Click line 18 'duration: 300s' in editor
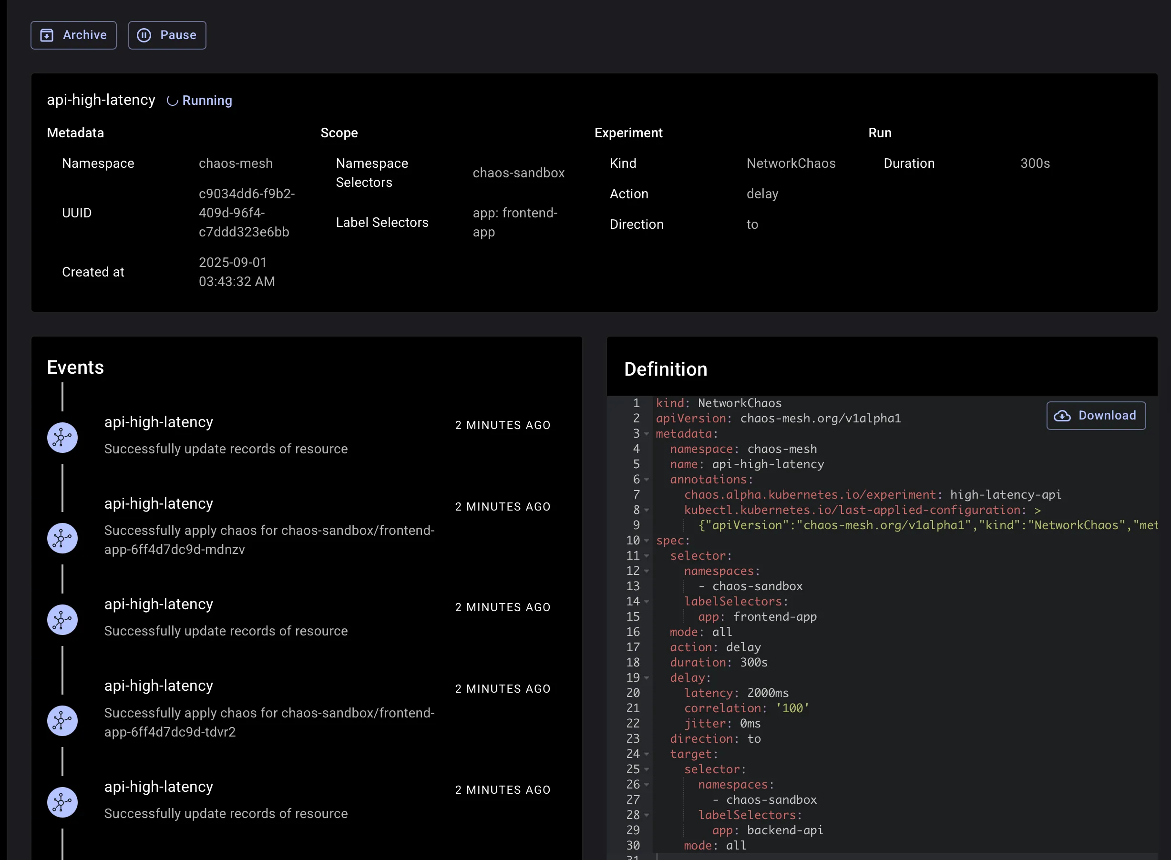This screenshot has height=860, width=1171. coord(719,663)
